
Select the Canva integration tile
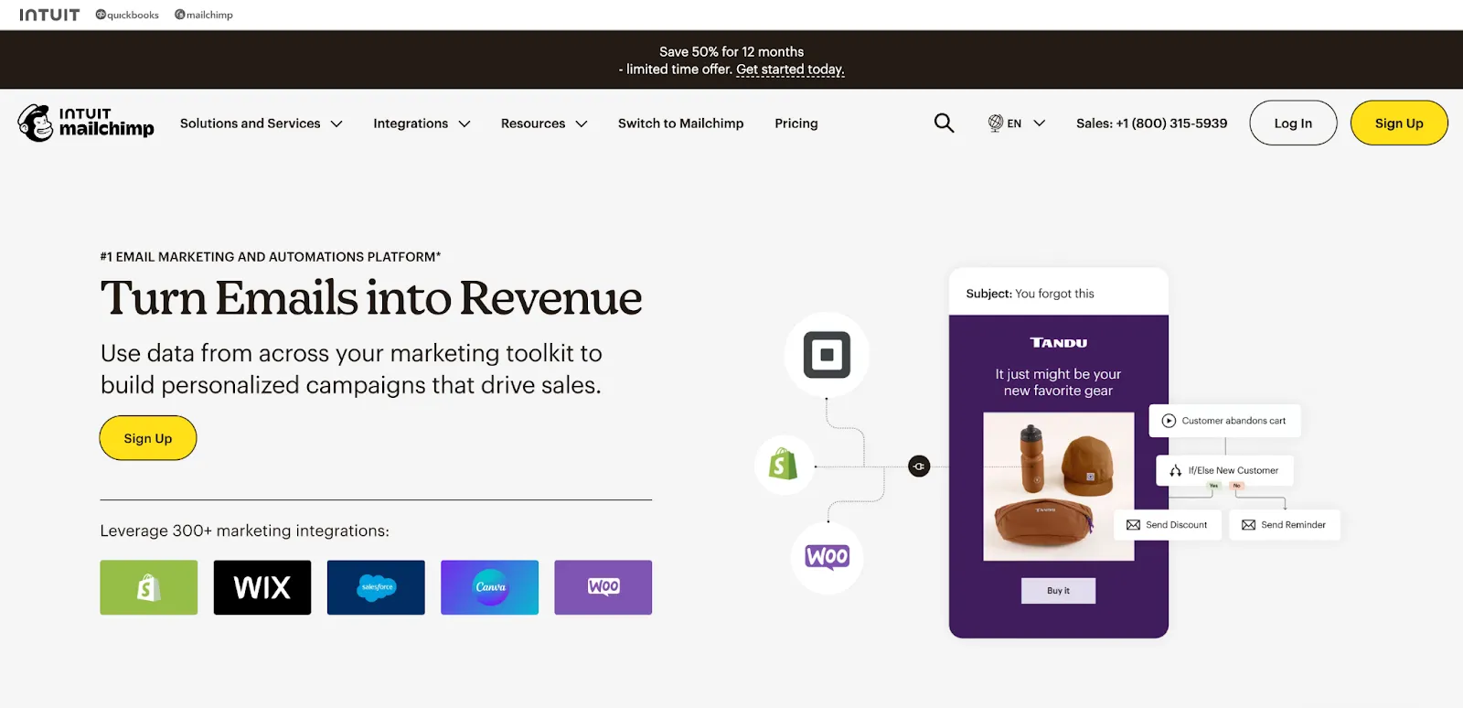489,587
